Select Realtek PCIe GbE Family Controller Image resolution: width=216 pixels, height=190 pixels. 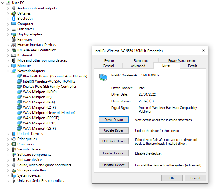49,87
